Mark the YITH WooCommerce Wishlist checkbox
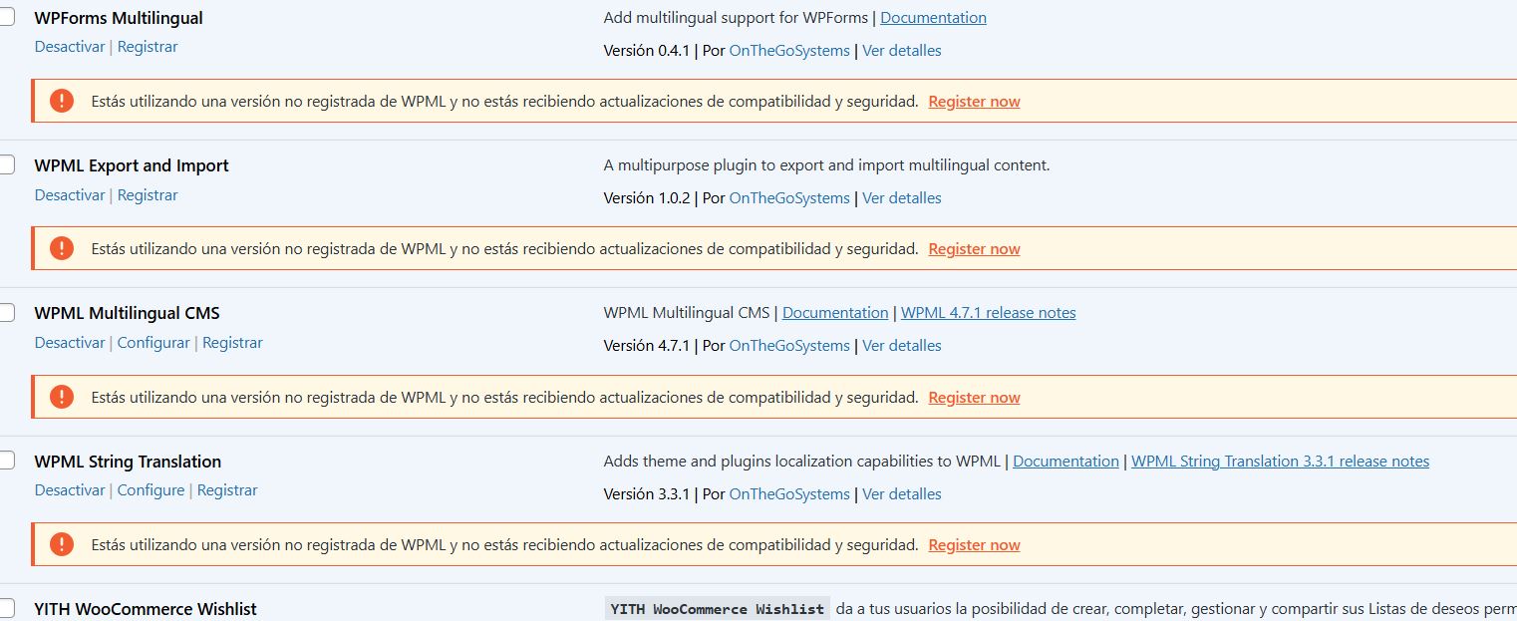This screenshot has height=621, width=1517. click(x=6, y=608)
